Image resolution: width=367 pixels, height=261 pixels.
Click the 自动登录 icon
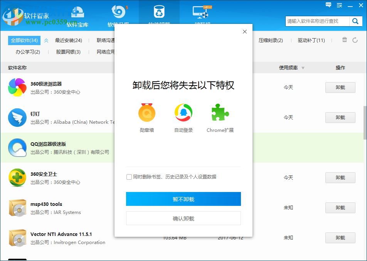(183, 112)
